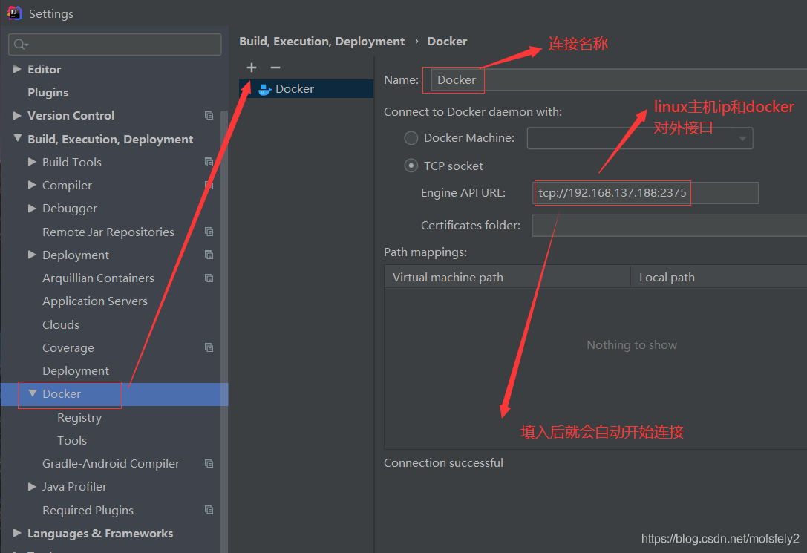Open the Registry settings page

pyautogui.click(x=79, y=417)
